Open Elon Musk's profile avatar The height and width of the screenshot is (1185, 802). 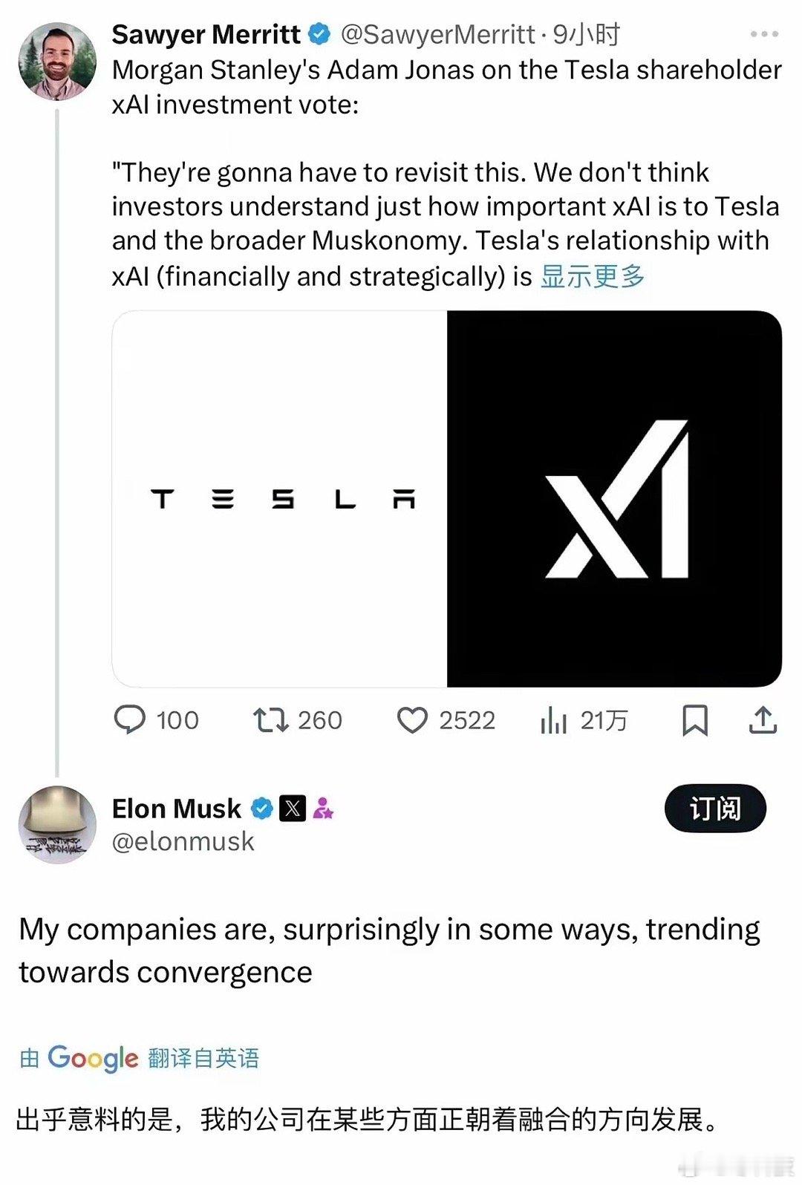[57, 824]
